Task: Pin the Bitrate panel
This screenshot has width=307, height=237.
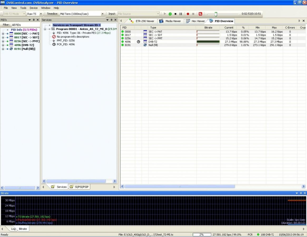Action: [301, 193]
